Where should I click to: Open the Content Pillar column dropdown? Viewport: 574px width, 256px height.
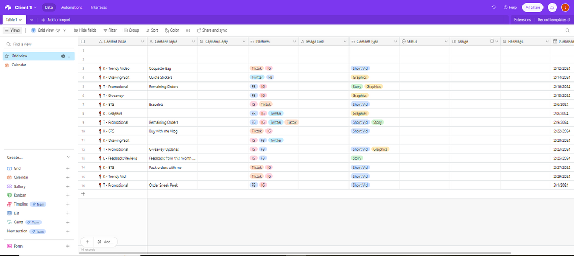pyautogui.click(x=143, y=42)
